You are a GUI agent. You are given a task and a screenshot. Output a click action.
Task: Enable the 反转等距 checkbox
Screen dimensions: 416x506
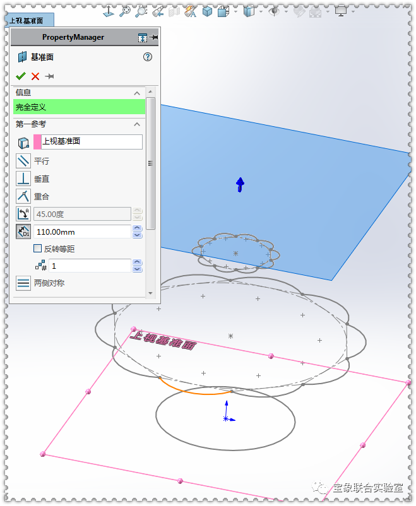(x=37, y=248)
